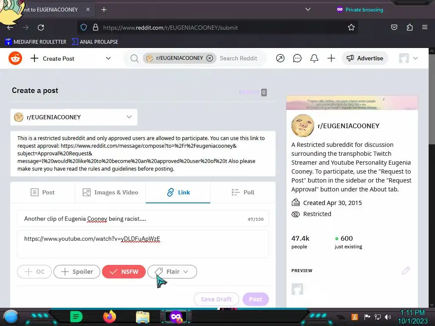This screenshot has width=435, height=326.
Task: Click the pencil edit icon beside Preview
Action: (x=406, y=270)
